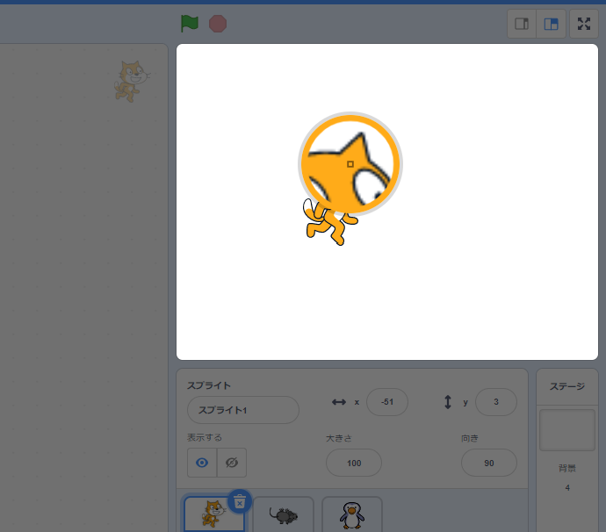Viewport: 606px width, 532px height.
Task: Show the sprite with the eye icon
Action: 202,463
